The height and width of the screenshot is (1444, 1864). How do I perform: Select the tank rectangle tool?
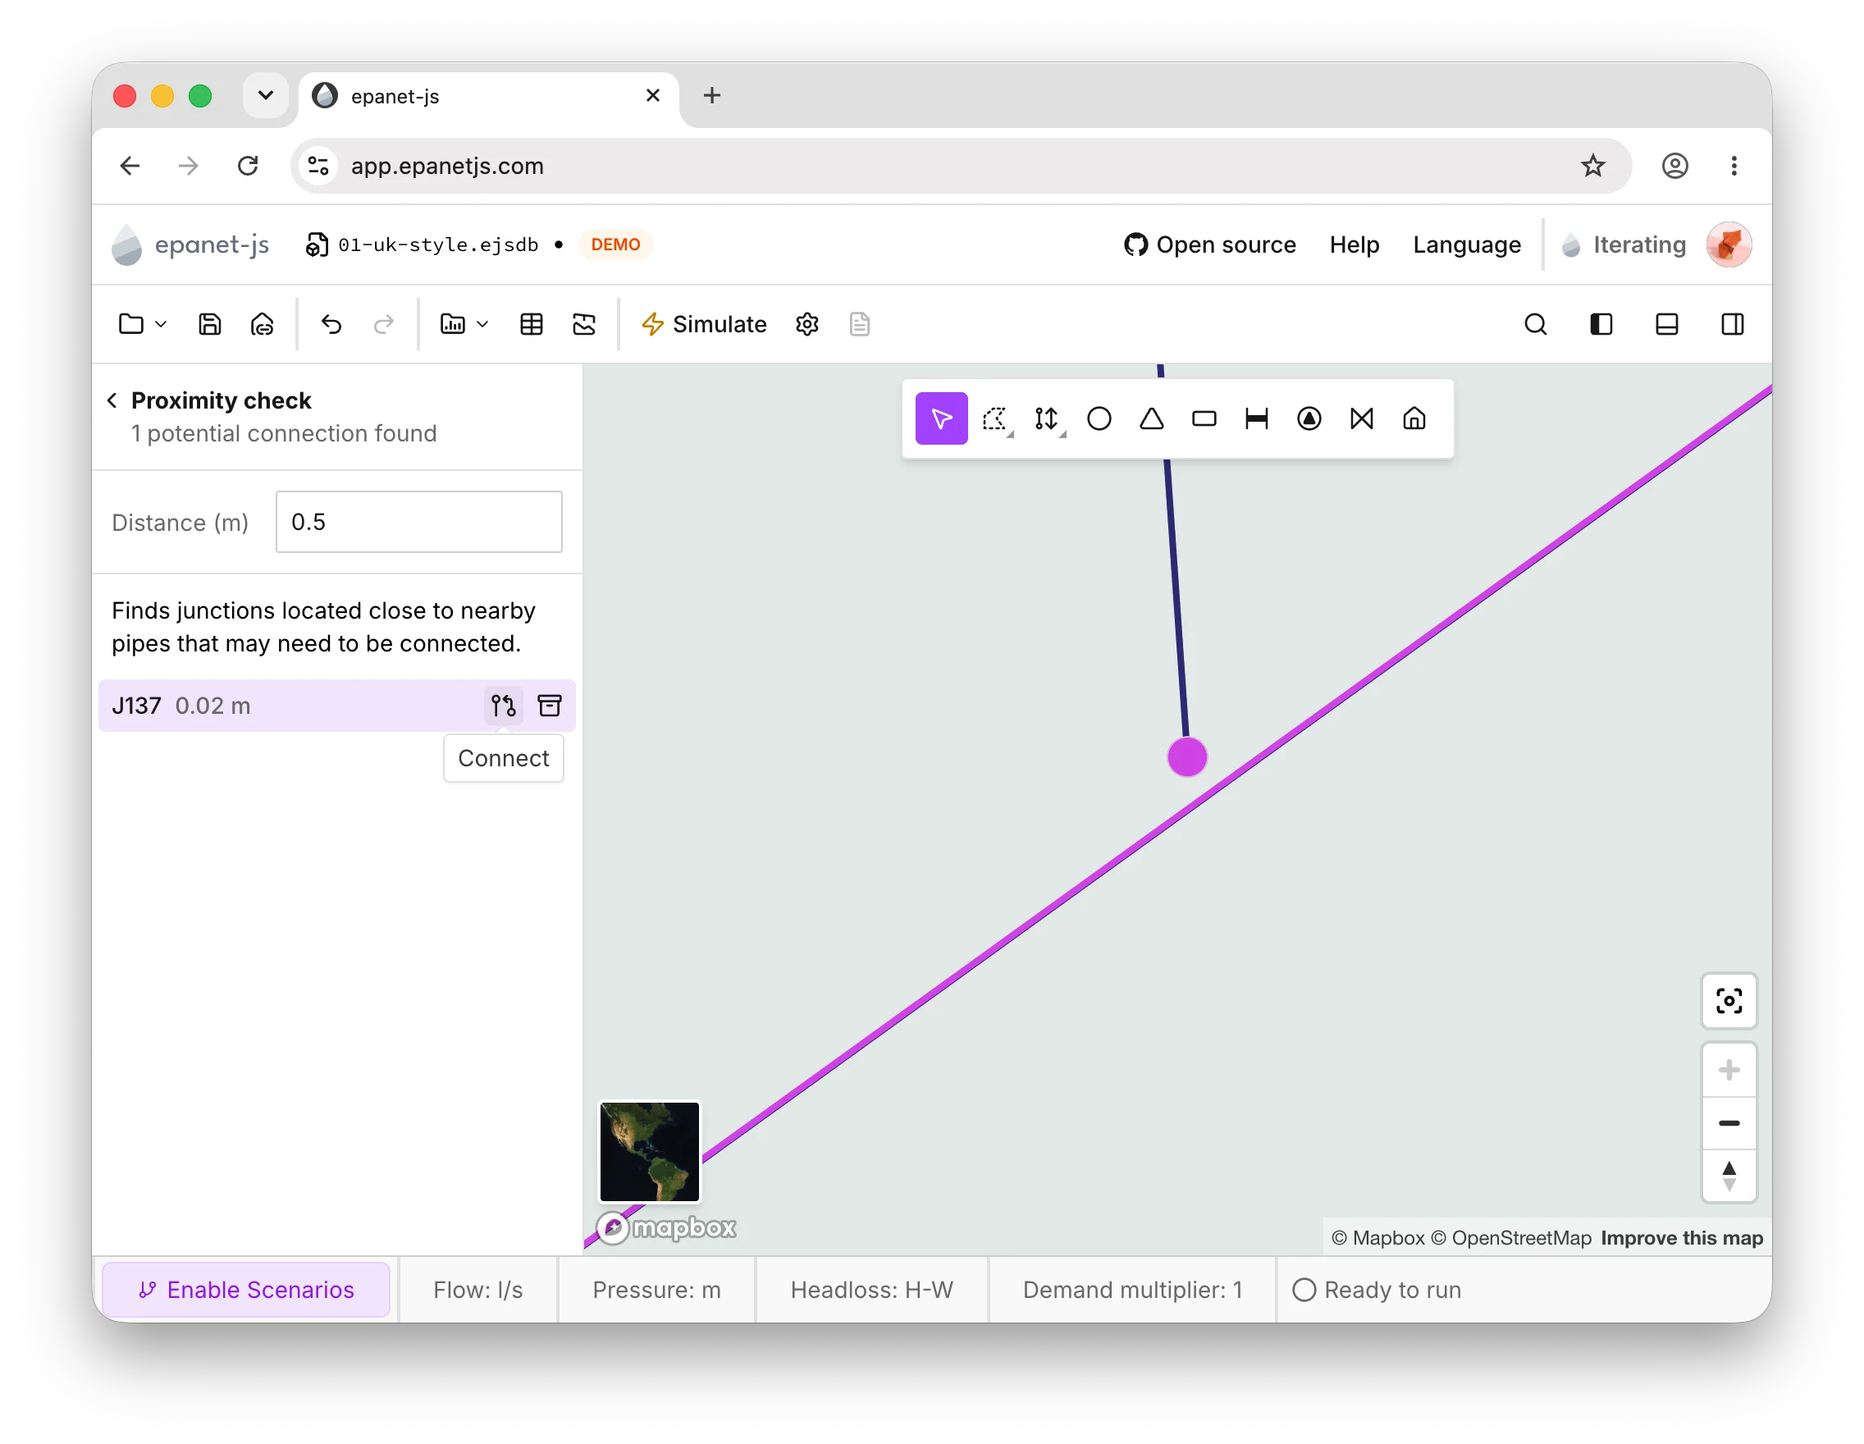1204,419
